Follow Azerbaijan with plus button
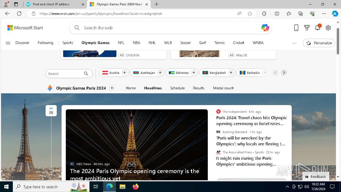Viewport: 341px width, 192px height. click(x=160, y=73)
